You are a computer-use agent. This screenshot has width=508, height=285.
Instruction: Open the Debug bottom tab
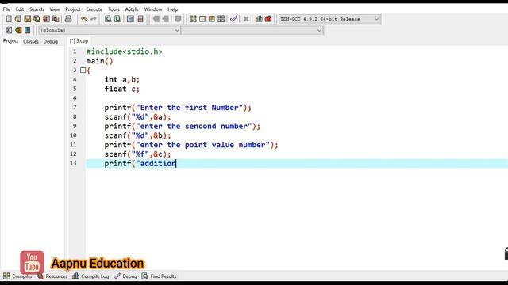(x=125, y=276)
